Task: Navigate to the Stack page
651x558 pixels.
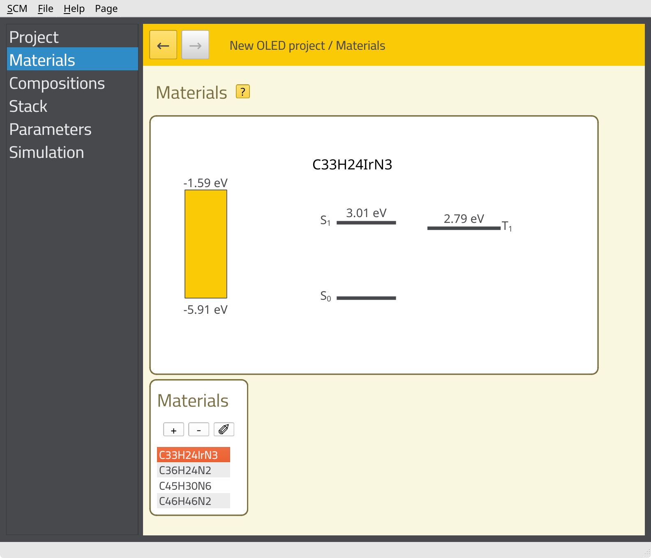Action: (28, 107)
